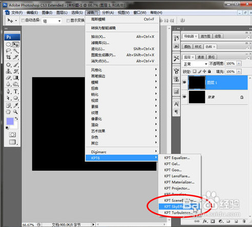Open the 填充 slider arrow
252x227 pixels.
coord(239,71)
